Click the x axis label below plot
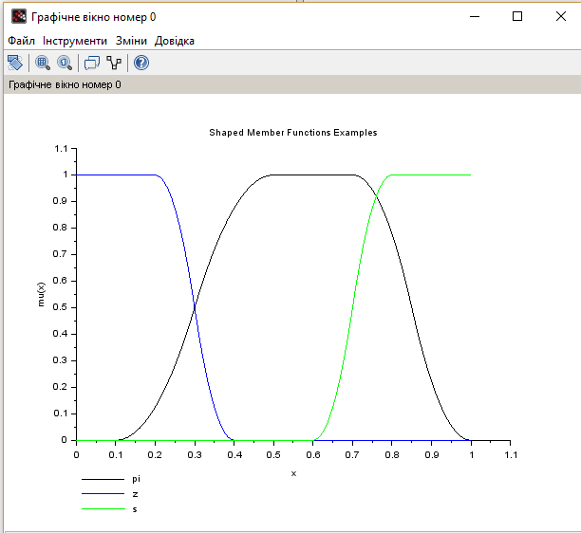 (x=294, y=473)
